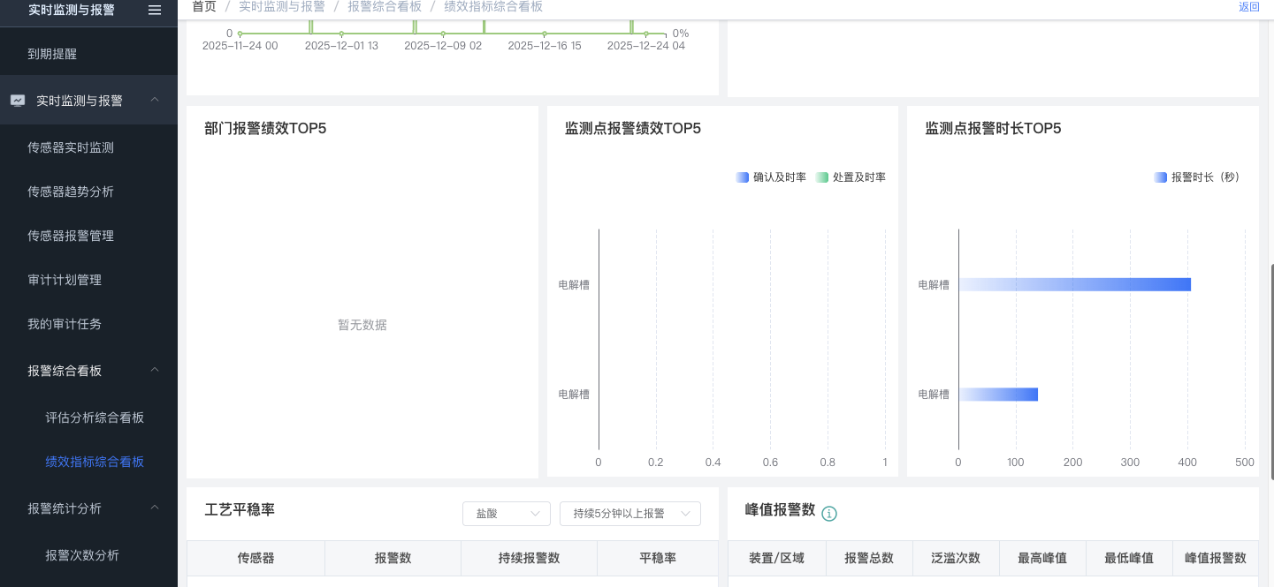Click the longest 电解槽 alarm duration bar
1274x587 pixels.
(x=1074, y=284)
